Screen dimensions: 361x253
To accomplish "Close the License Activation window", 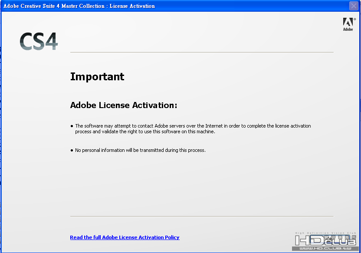I will tap(354, 6).
